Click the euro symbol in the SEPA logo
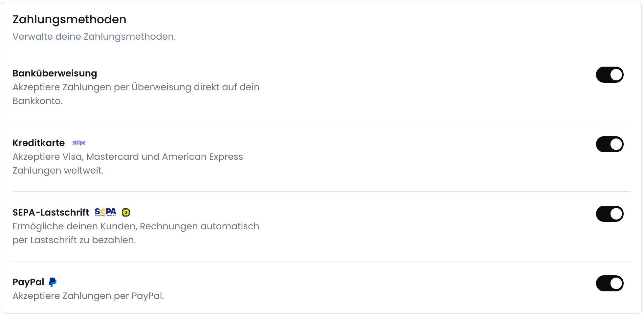 click(103, 211)
